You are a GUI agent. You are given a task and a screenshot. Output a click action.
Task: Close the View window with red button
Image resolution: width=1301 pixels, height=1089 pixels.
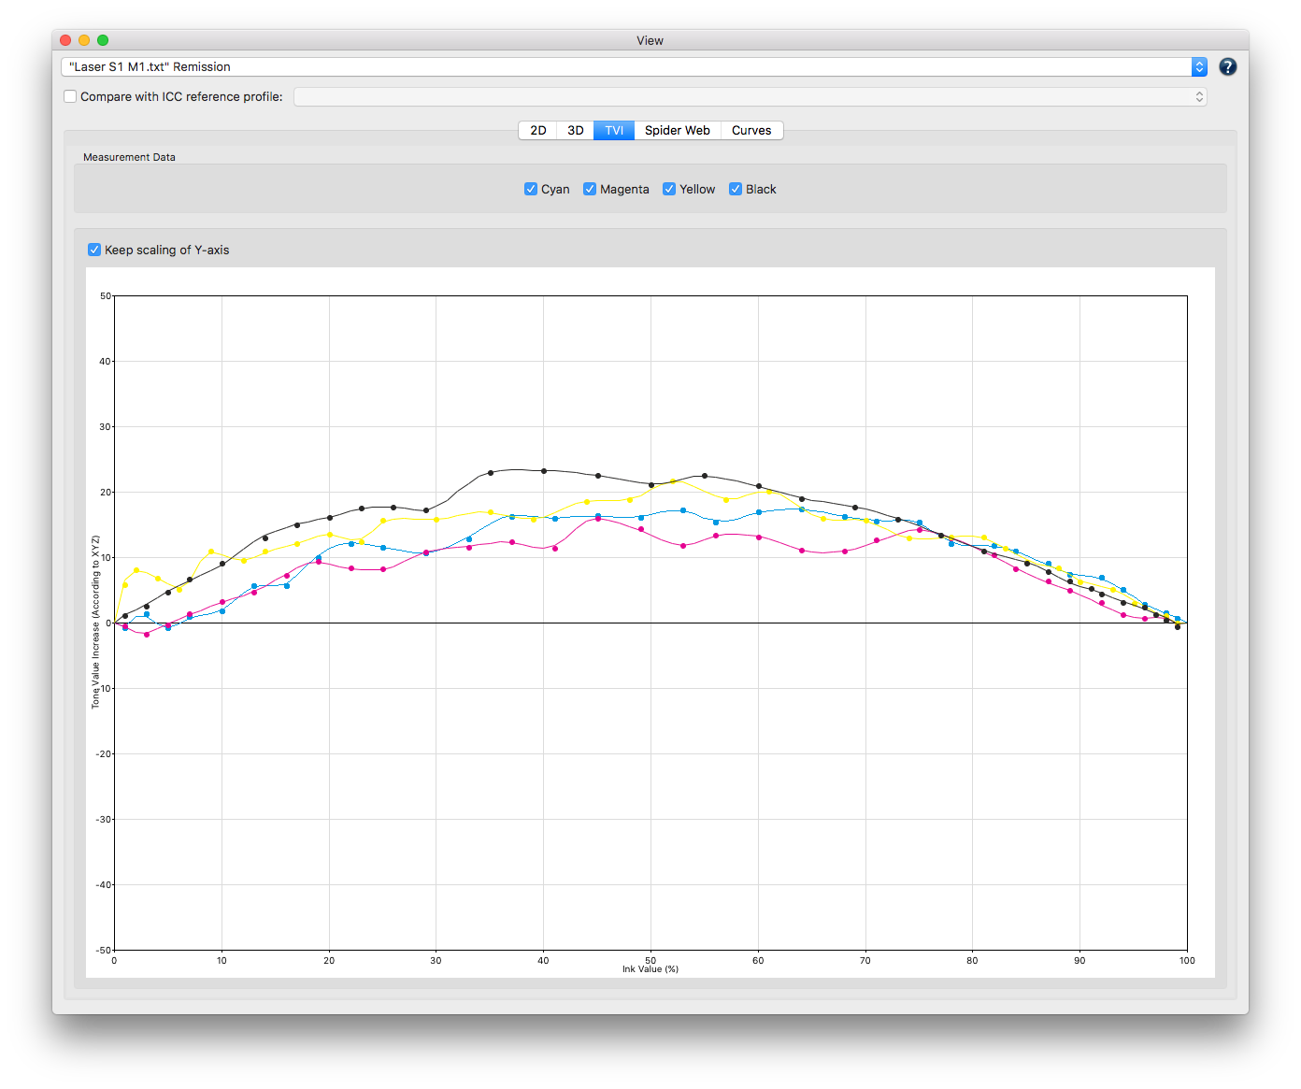[65, 40]
